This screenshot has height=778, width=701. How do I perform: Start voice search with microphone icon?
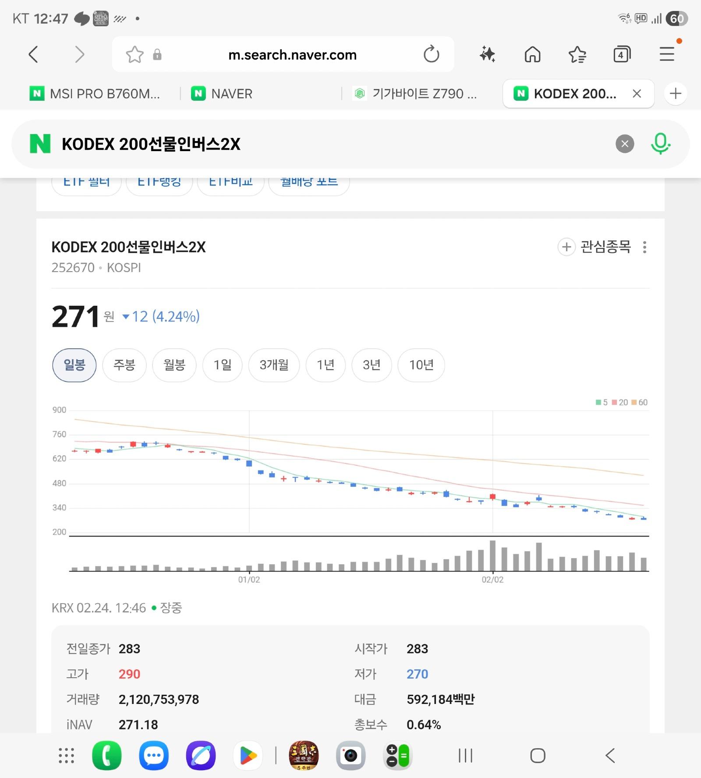[661, 144]
